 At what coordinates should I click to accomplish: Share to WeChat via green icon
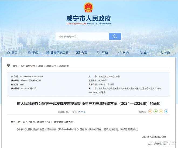click(156, 111)
